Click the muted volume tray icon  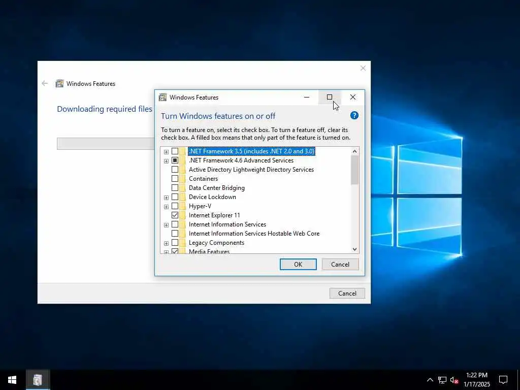[454, 380]
